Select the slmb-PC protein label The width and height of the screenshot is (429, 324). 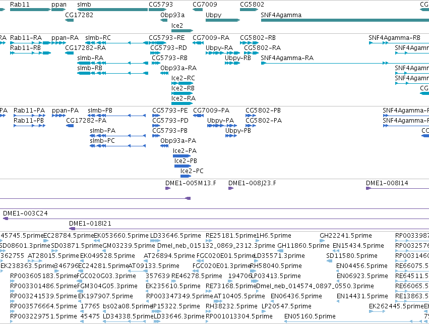(x=102, y=141)
